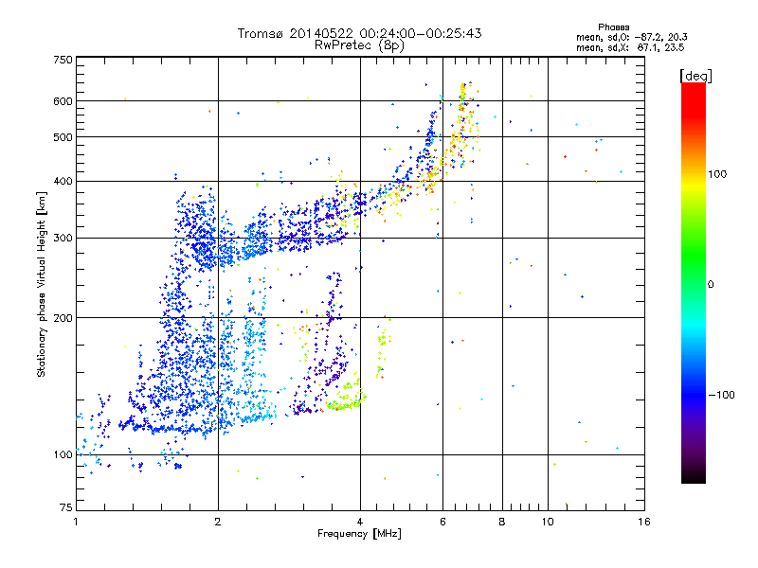Click the x-axis tick label '16'

pos(644,522)
